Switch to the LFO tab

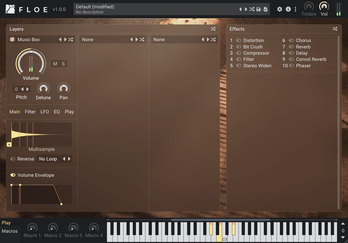pos(45,112)
